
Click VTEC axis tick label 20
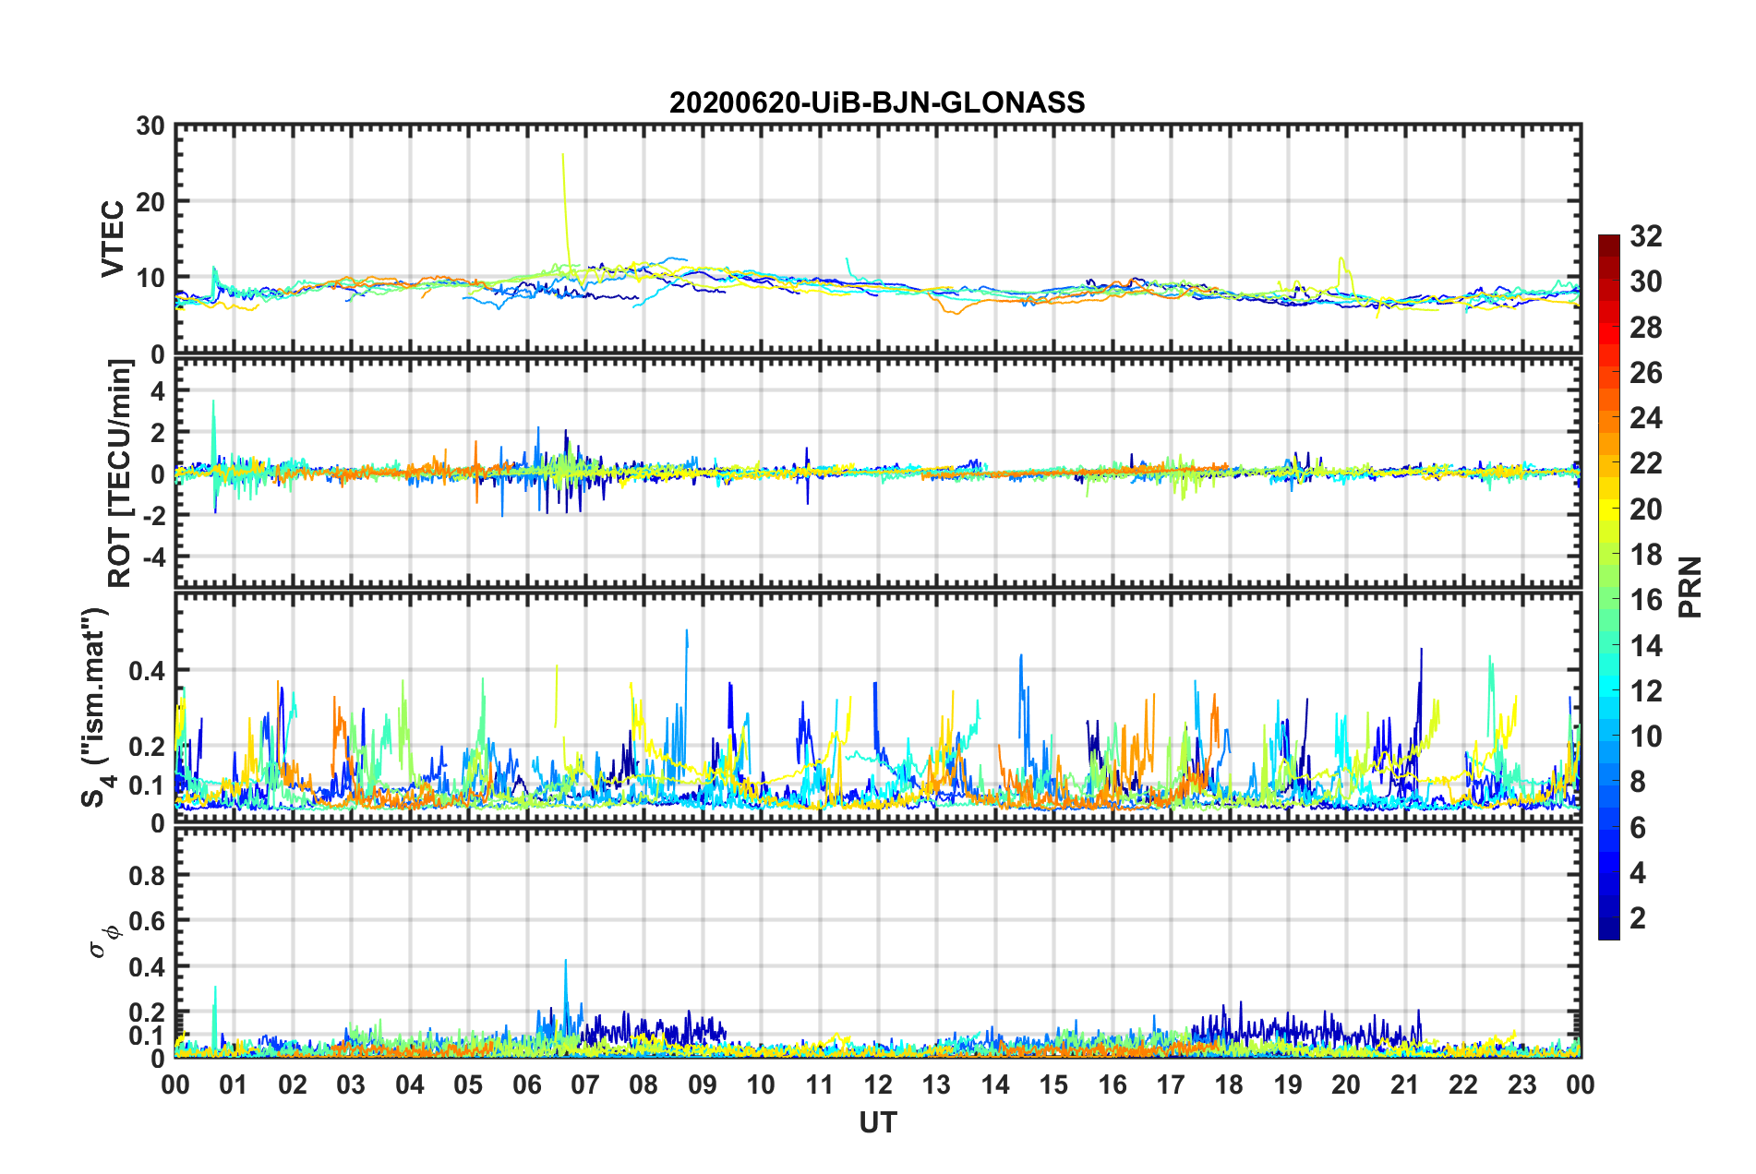pyautogui.click(x=150, y=202)
